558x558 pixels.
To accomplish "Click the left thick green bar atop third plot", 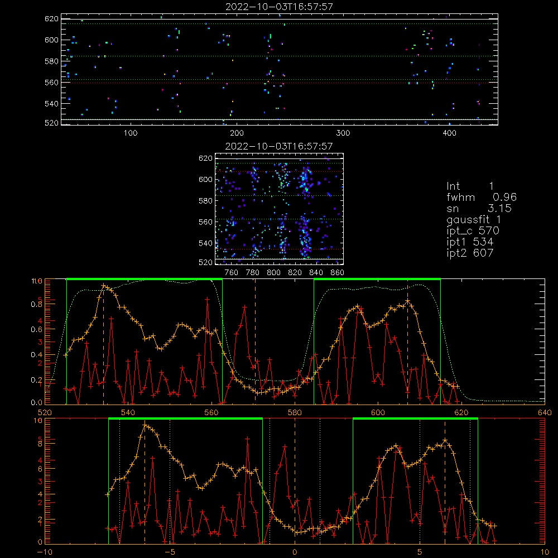I will (145, 280).
